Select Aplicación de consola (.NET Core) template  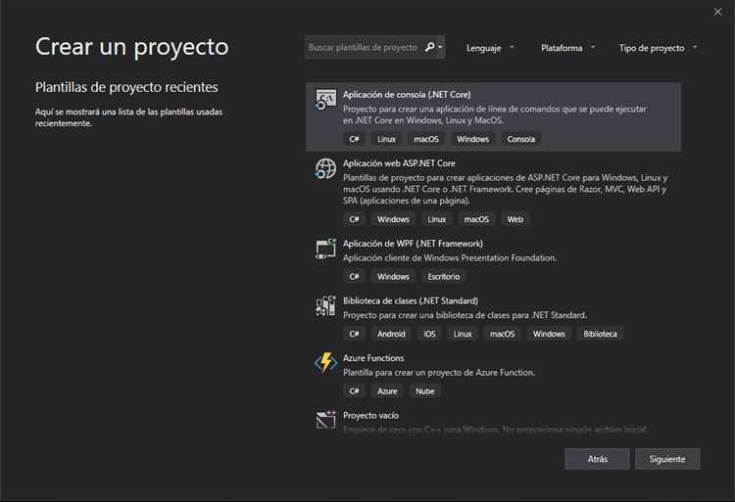pyautogui.click(x=493, y=116)
